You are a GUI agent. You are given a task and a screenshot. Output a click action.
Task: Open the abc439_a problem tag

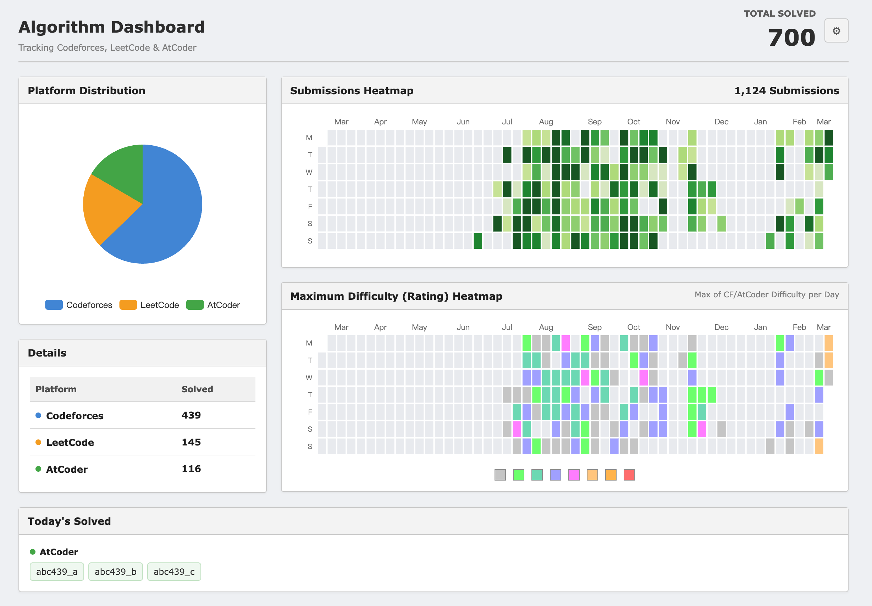(x=57, y=572)
